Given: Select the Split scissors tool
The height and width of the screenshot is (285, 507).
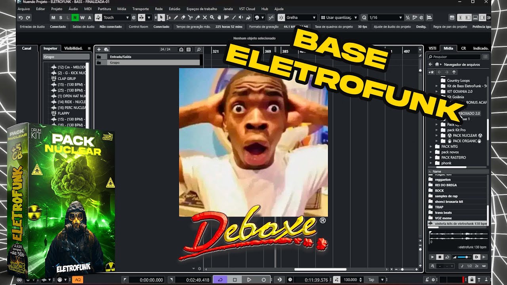Looking at the screenshot, I should 191,17.
